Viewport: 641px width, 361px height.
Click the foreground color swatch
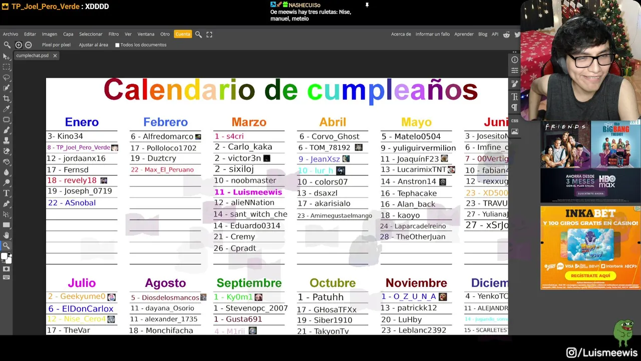5,256
